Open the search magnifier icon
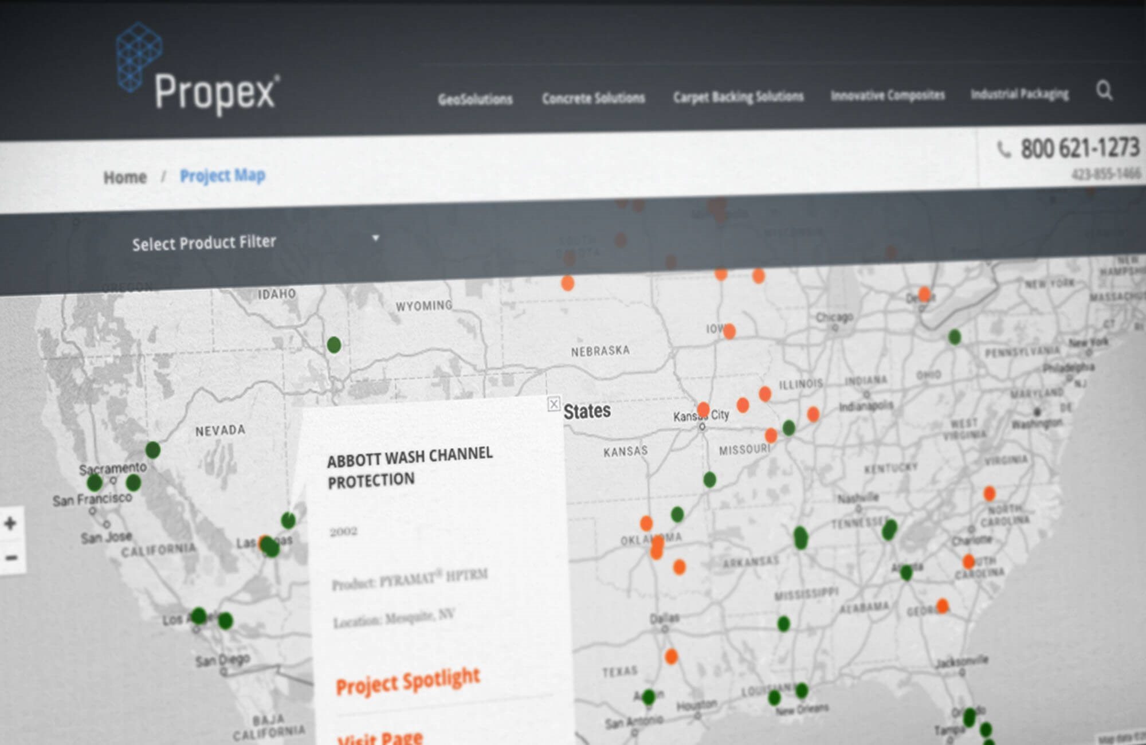 tap(1104, 91)
